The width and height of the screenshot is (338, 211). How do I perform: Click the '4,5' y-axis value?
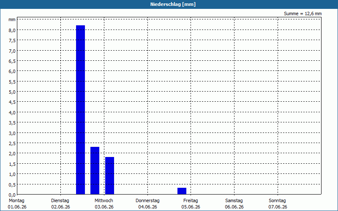tap(12, 102)
